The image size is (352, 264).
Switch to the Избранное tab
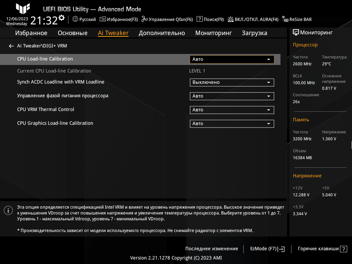31,33
